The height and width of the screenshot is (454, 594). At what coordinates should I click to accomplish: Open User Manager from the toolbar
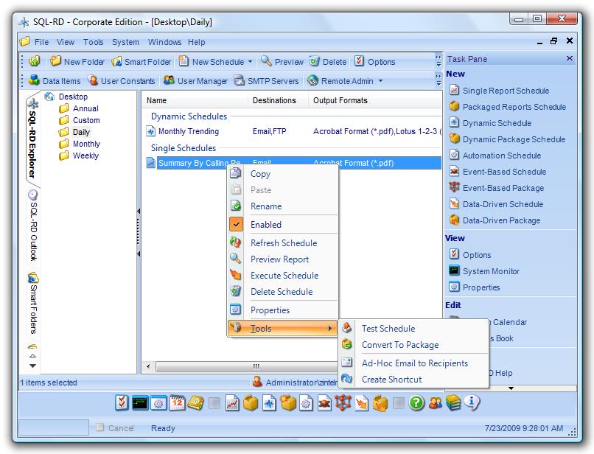coord(195,81)
